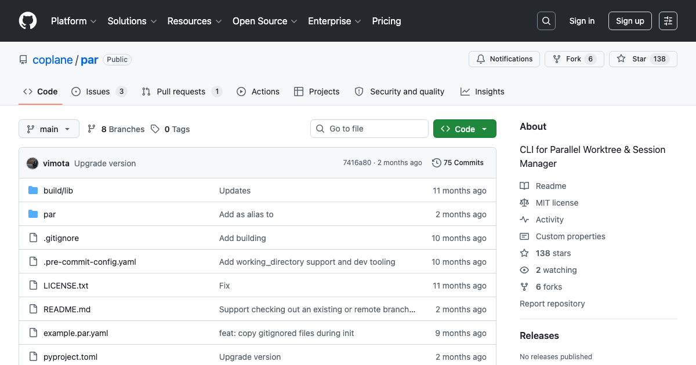
Task: Click the folder icon for build/lib
Action: tap(33, 191)
